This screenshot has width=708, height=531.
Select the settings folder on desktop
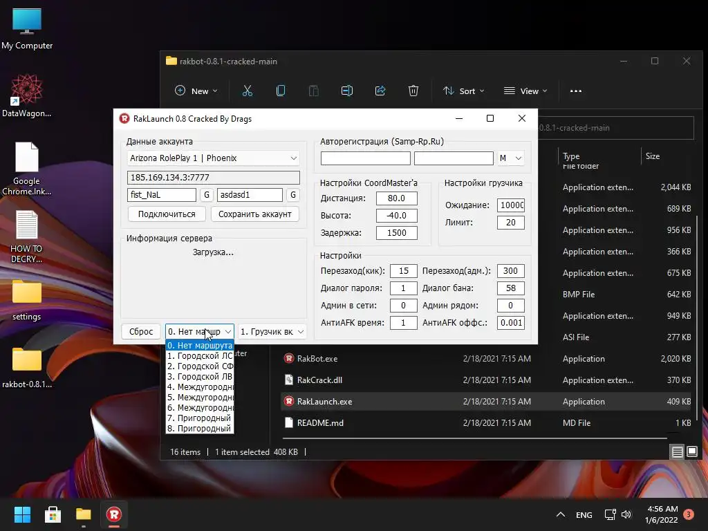[27, 300]
